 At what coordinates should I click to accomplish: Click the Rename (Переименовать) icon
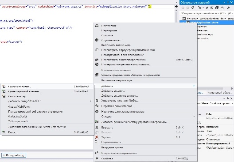click(x=96, y=142)
